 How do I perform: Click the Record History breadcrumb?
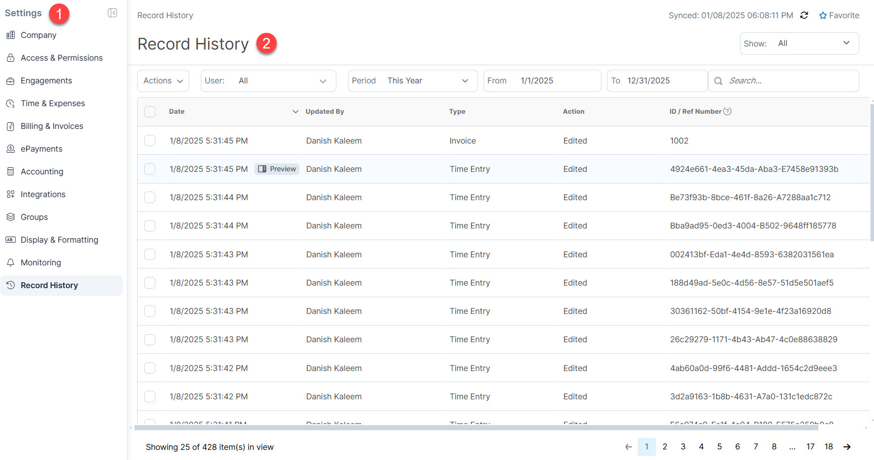[165, 16]
